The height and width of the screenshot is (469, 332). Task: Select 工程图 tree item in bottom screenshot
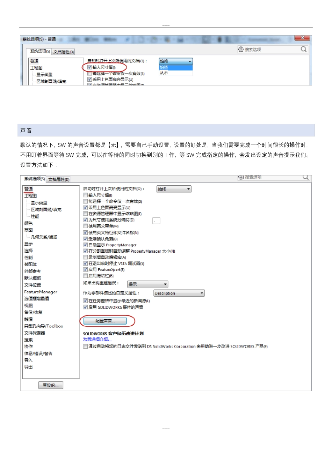30,196
